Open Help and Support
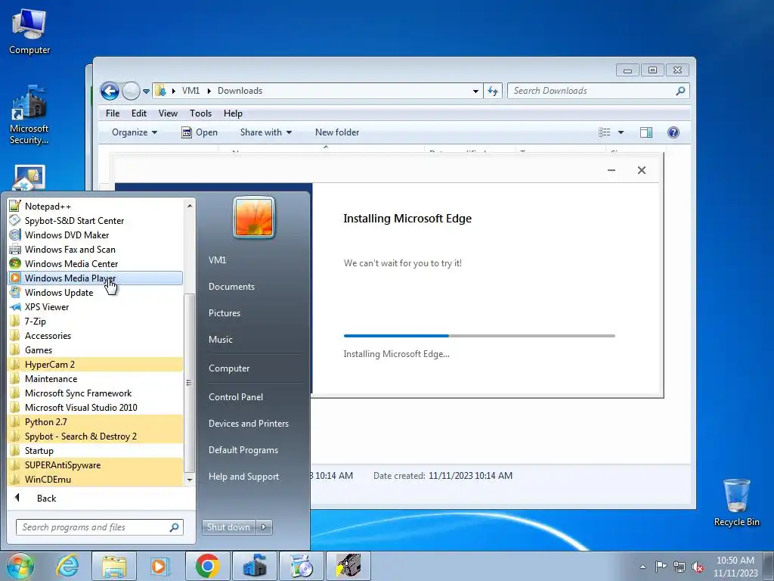Viewport: 774px width, 581px height. pos(243,477)
